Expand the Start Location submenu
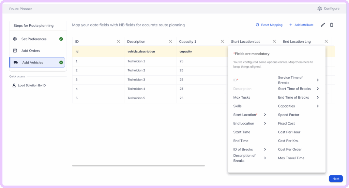This screenshot has width=349, height=188. pyautogui.click(x=265, y=115)
